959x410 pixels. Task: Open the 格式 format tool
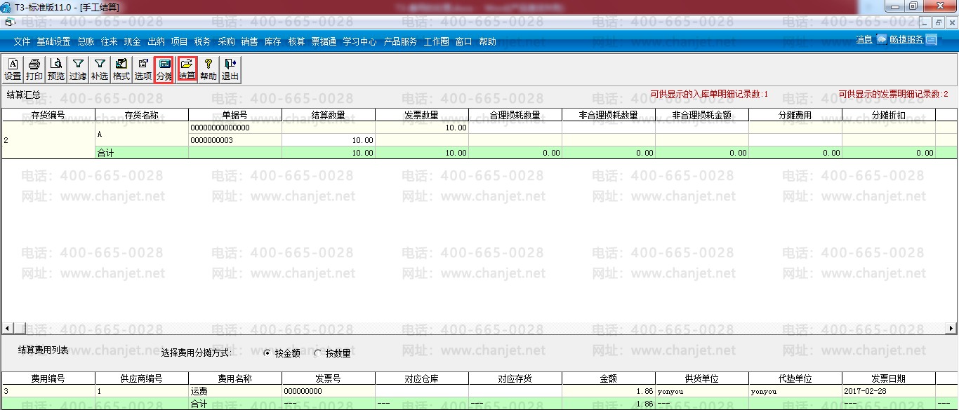[121, 69]
